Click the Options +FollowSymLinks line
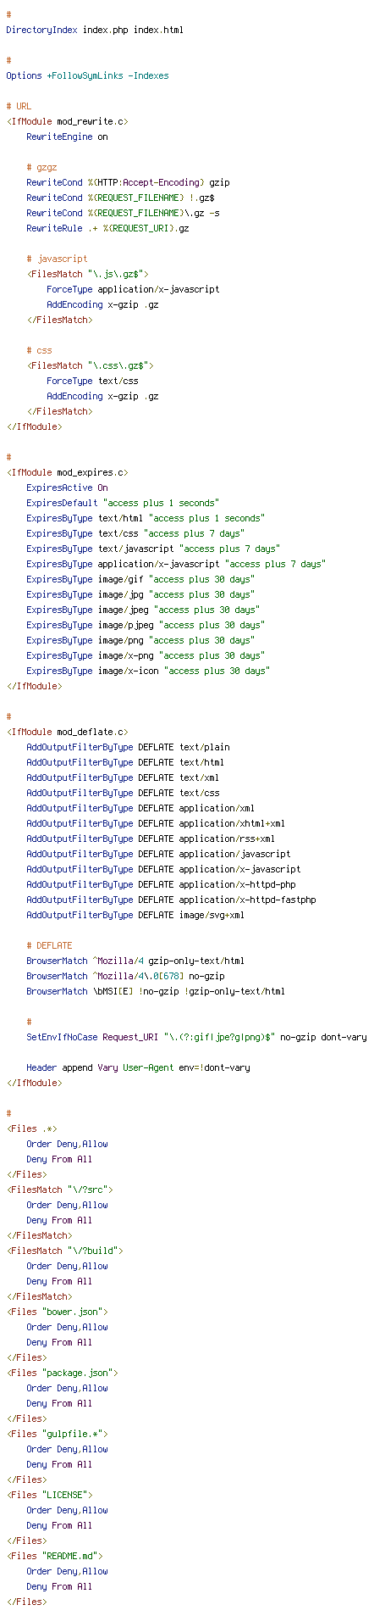This screenshot has height=1616, width=374. point(87,75)
